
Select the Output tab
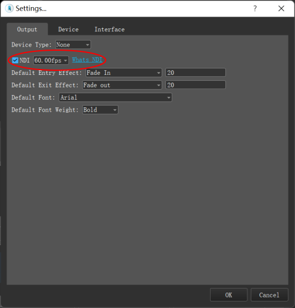pos(27,30)
